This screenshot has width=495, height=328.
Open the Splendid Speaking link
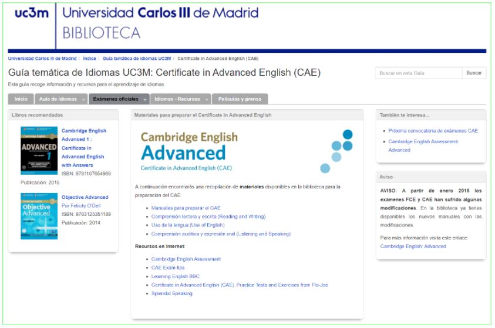tap(171, 293)
